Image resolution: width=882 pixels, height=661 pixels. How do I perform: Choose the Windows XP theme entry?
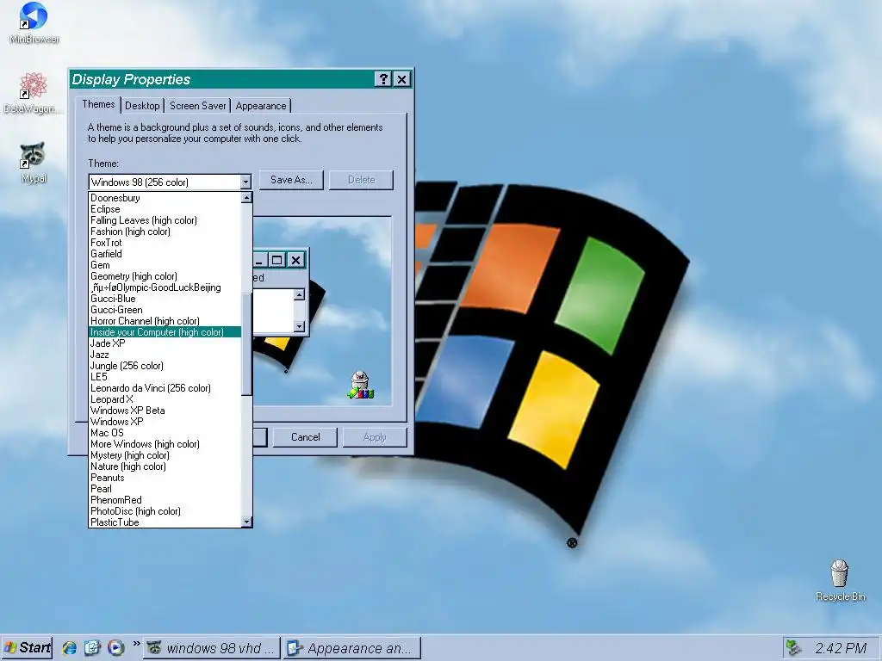(165, 422)
